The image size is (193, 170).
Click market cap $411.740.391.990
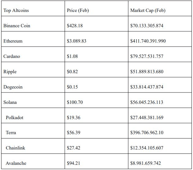click(148, 41)
